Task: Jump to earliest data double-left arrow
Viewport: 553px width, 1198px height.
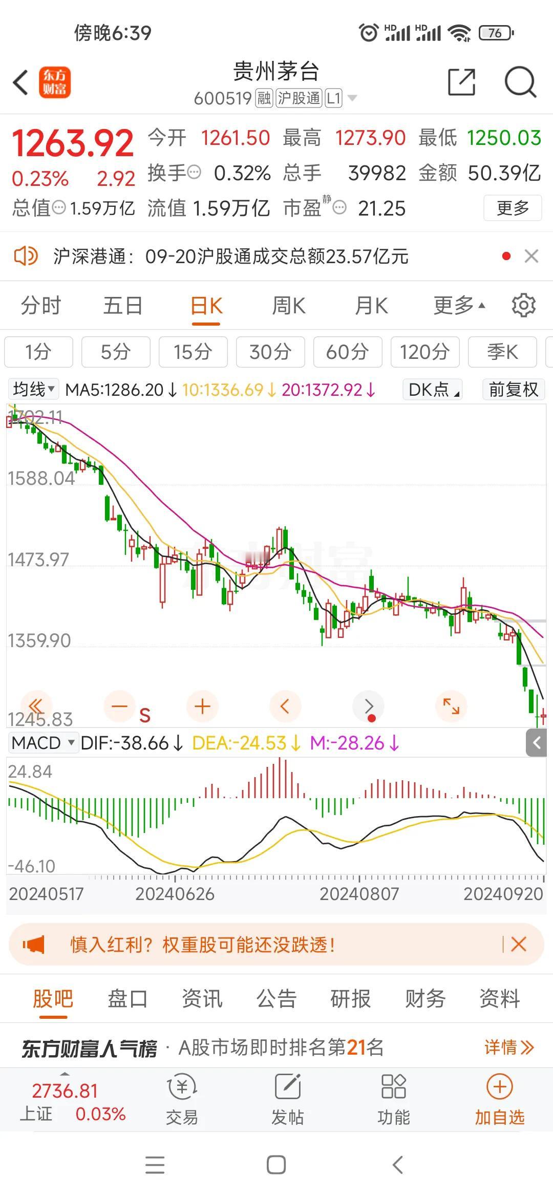Action: [36, 706]
